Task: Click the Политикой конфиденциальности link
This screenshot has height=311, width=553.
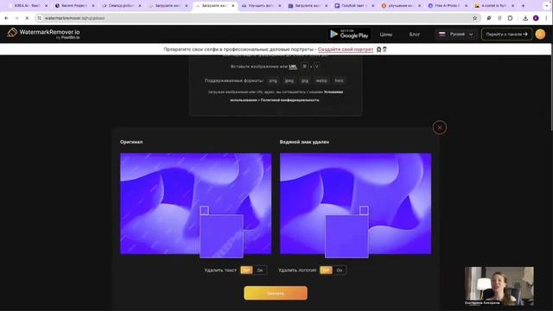Action: (x=290, y=100)
